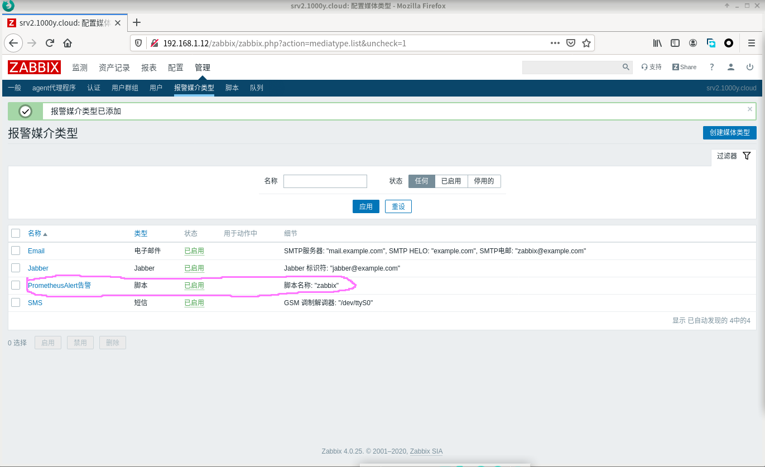This screenshot has width=765, height=467.
Task: Click the 创建媒体类型 button
Action: click(x=729, y=133)
